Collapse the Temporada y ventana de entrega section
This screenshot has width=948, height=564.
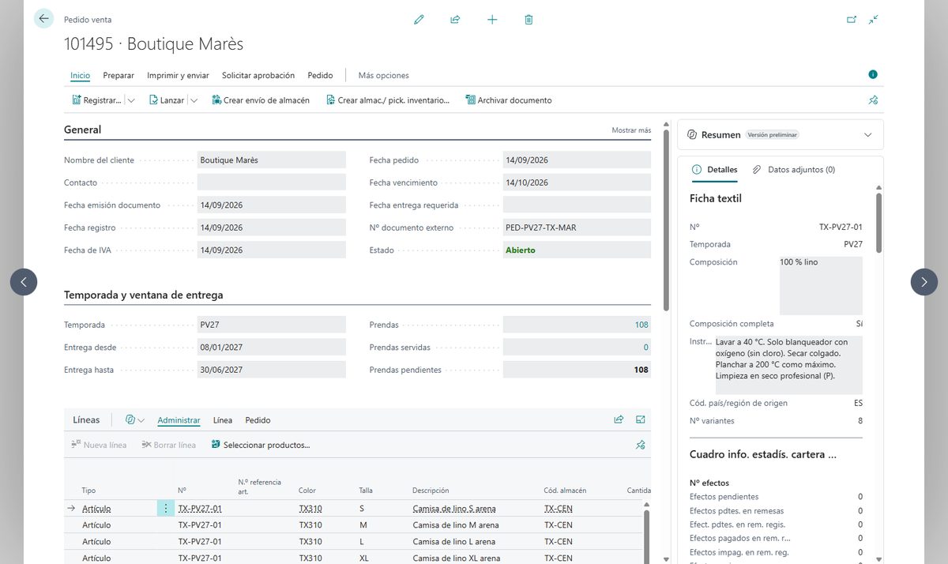coord(144,295)
